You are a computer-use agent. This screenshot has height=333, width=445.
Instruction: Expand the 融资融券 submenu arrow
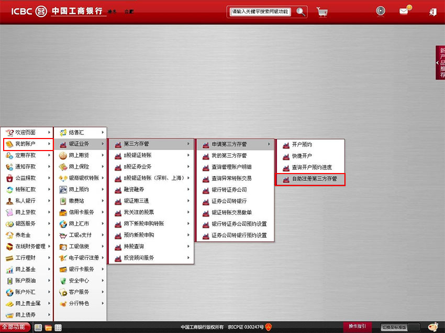(x=188, y=189)
